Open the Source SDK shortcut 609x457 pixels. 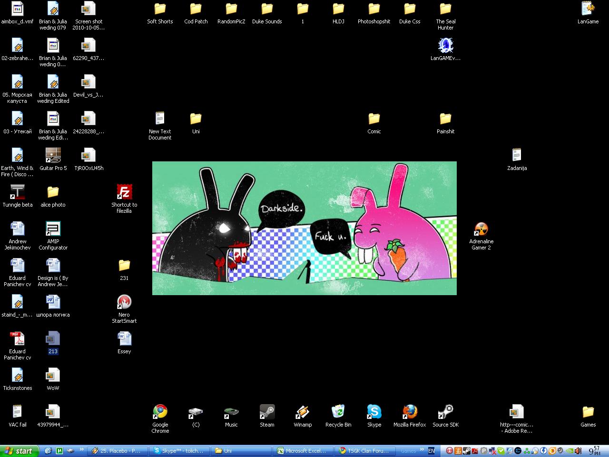pos(445,412)
